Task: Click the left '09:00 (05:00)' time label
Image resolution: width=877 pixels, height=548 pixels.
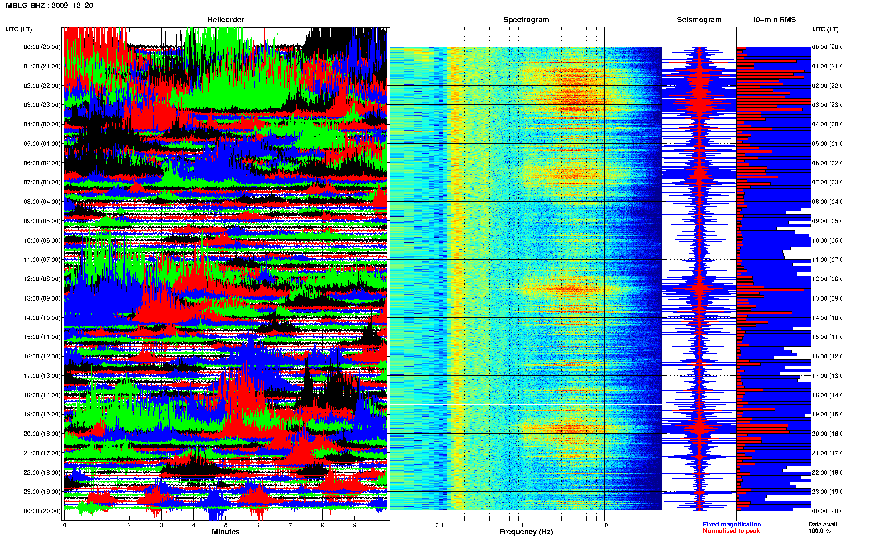Action: click(42, 221)
